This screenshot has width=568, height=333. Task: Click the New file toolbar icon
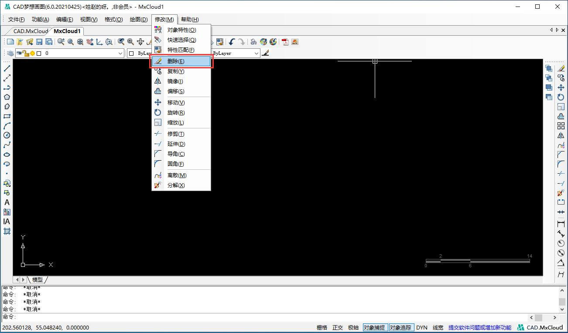pos(10,42)
